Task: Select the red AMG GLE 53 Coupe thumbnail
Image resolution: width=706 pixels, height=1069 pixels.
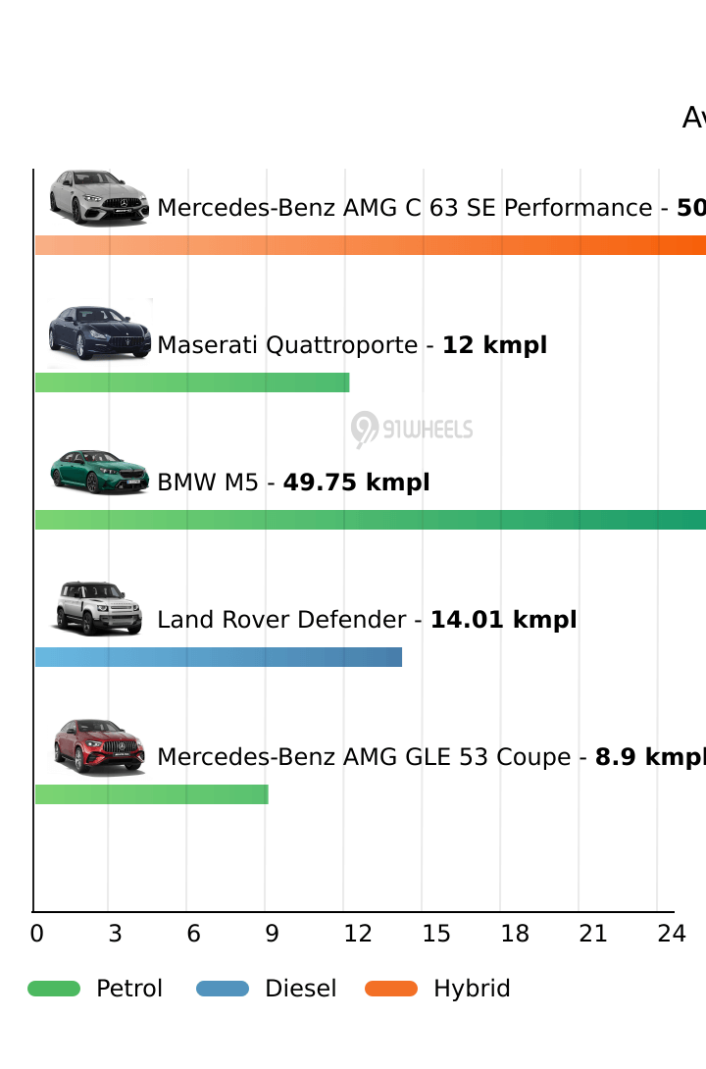Action: tap(100, 746)
